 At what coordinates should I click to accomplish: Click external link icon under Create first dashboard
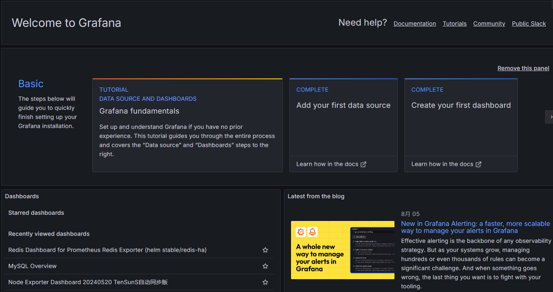click(x=478, y=164)
